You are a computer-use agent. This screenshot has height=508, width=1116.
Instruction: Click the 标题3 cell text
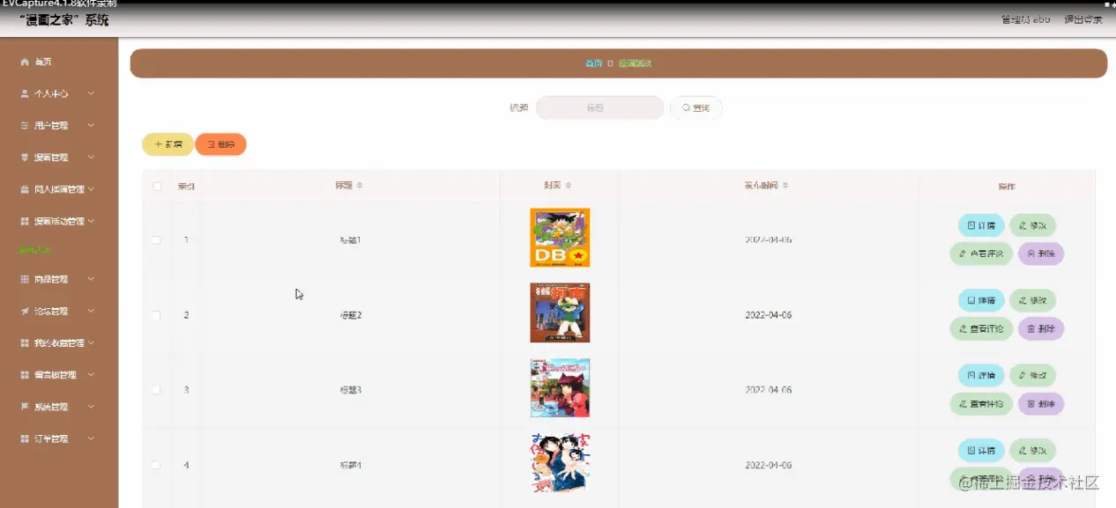351,390
